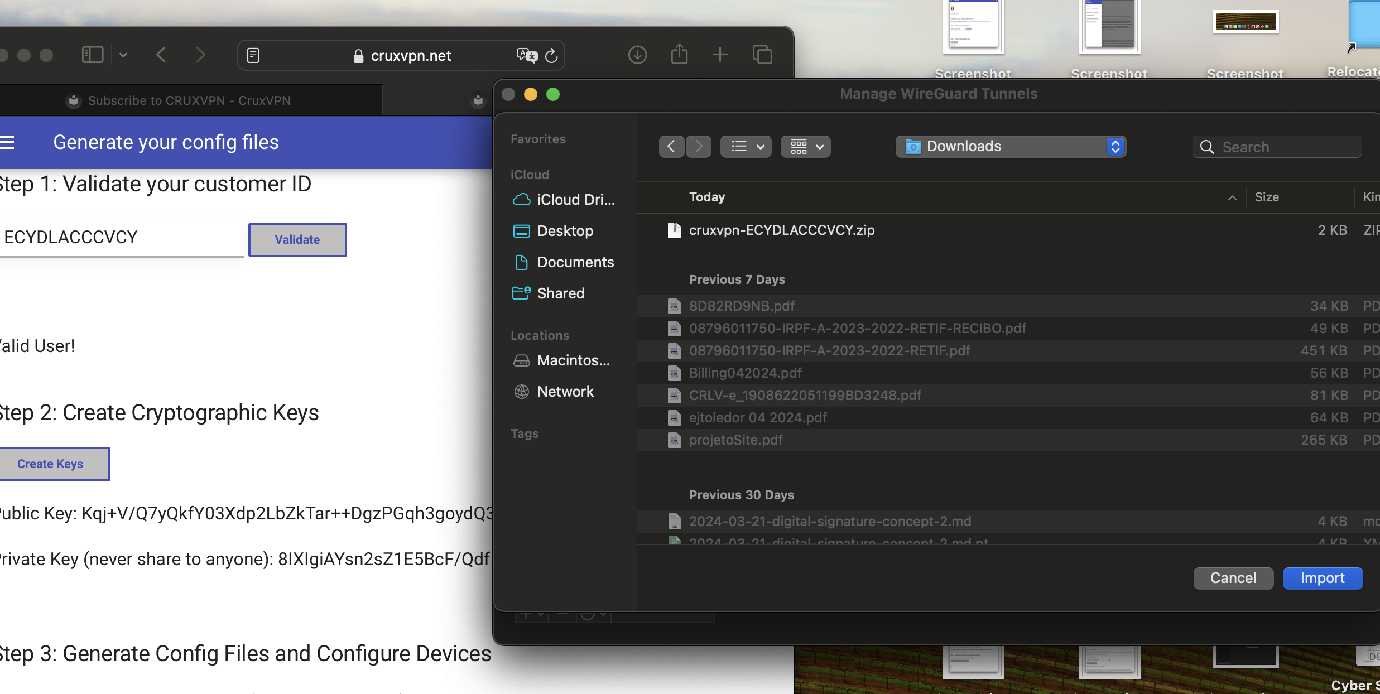Open Safari's downloads icon
The width and height of the screenshot is (1380, 694).
click(x=637, y=55)
